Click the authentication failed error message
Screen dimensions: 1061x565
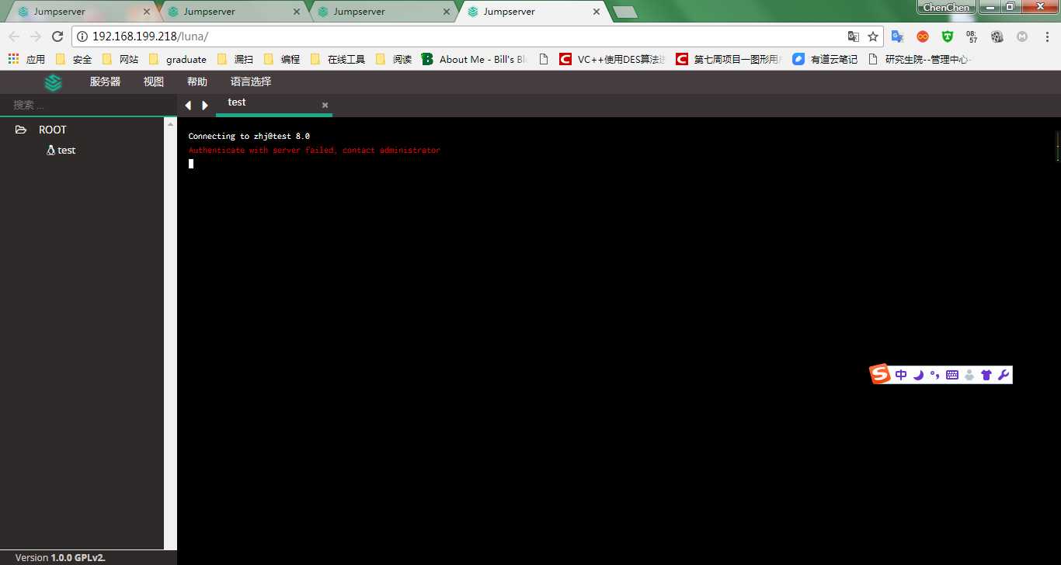point(314,150)
